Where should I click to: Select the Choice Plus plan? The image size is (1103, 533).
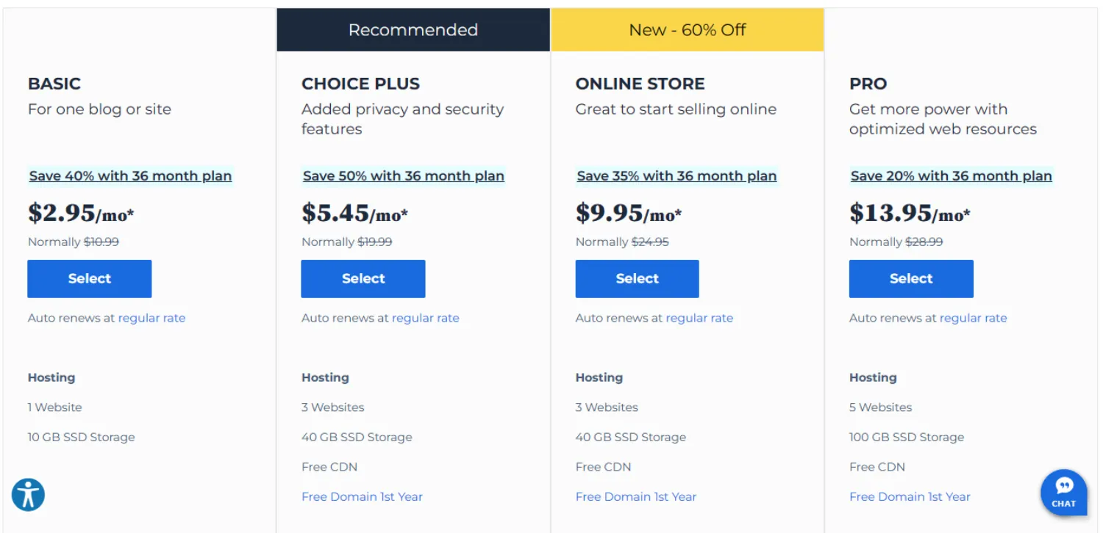pos(363,278)
